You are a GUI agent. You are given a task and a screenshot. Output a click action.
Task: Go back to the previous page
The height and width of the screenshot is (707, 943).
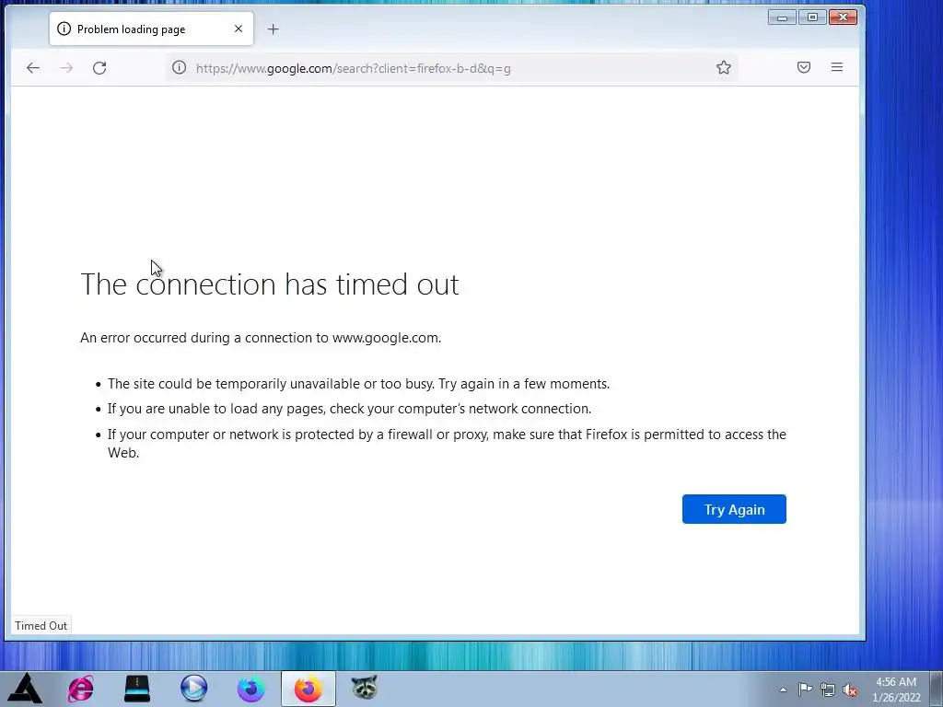coord(33,68)
